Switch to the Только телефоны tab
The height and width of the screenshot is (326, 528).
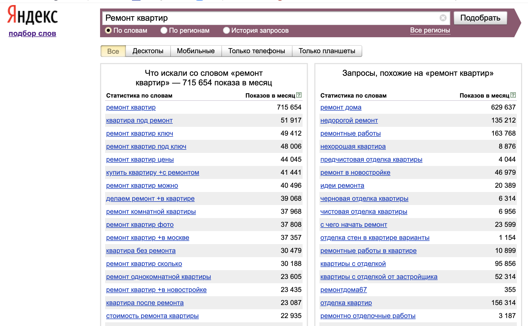click(x=257, y=51)
